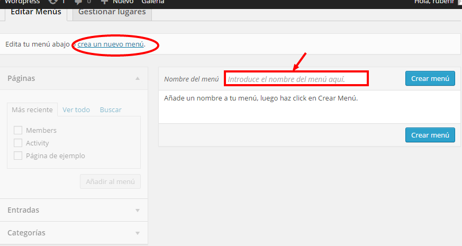462x246 pixels.
Task: Click the Categorías panel title
Action: tap(26, 233)
